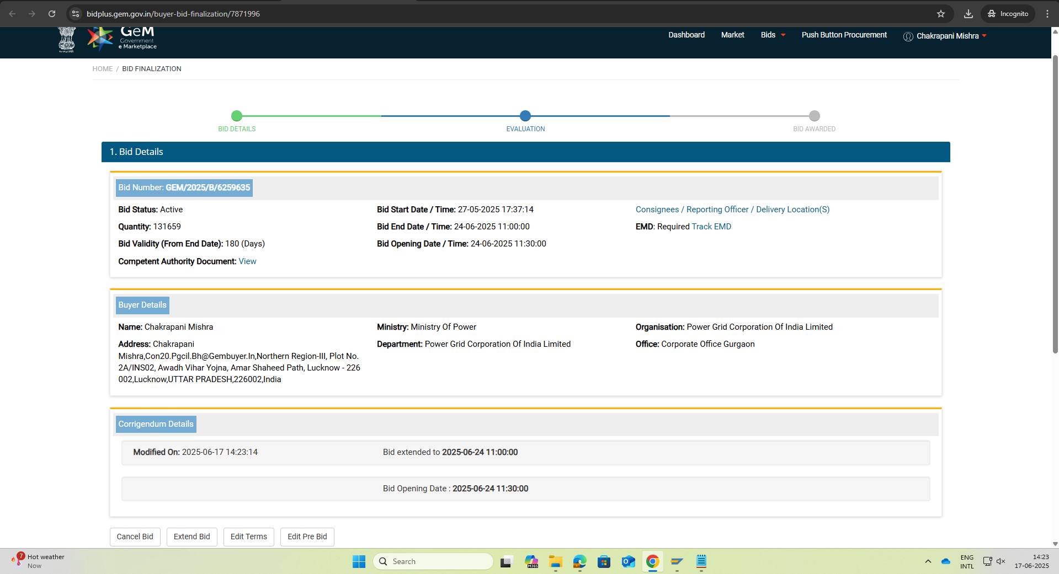Open Dashboard menu item
The height and width of the screenshot is (574, 1059).
pyautogui.click(x=687, y=35)
